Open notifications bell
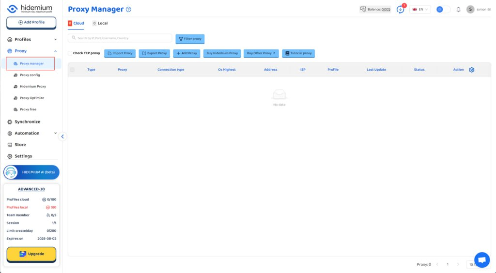This screenshot has width=496, height=273. 458,10
